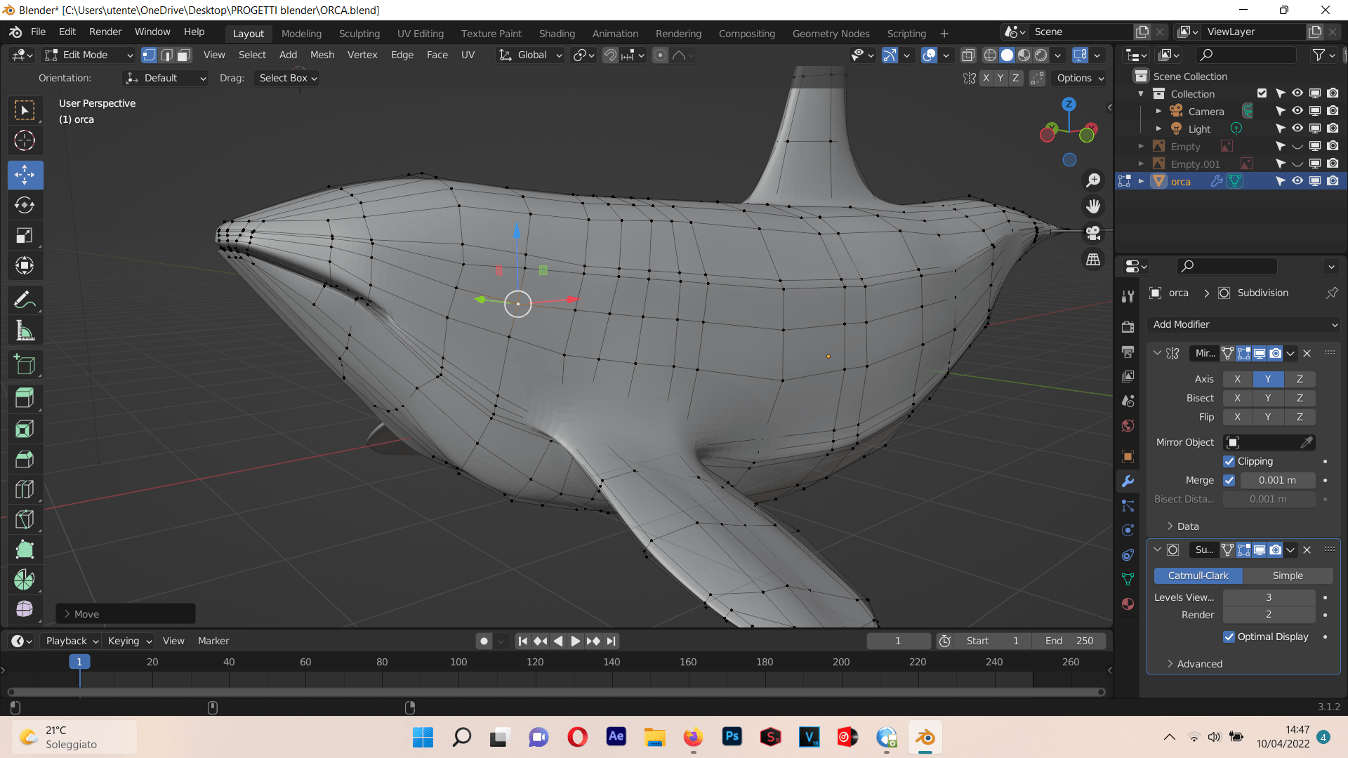Open the File menu

(38, 32)
